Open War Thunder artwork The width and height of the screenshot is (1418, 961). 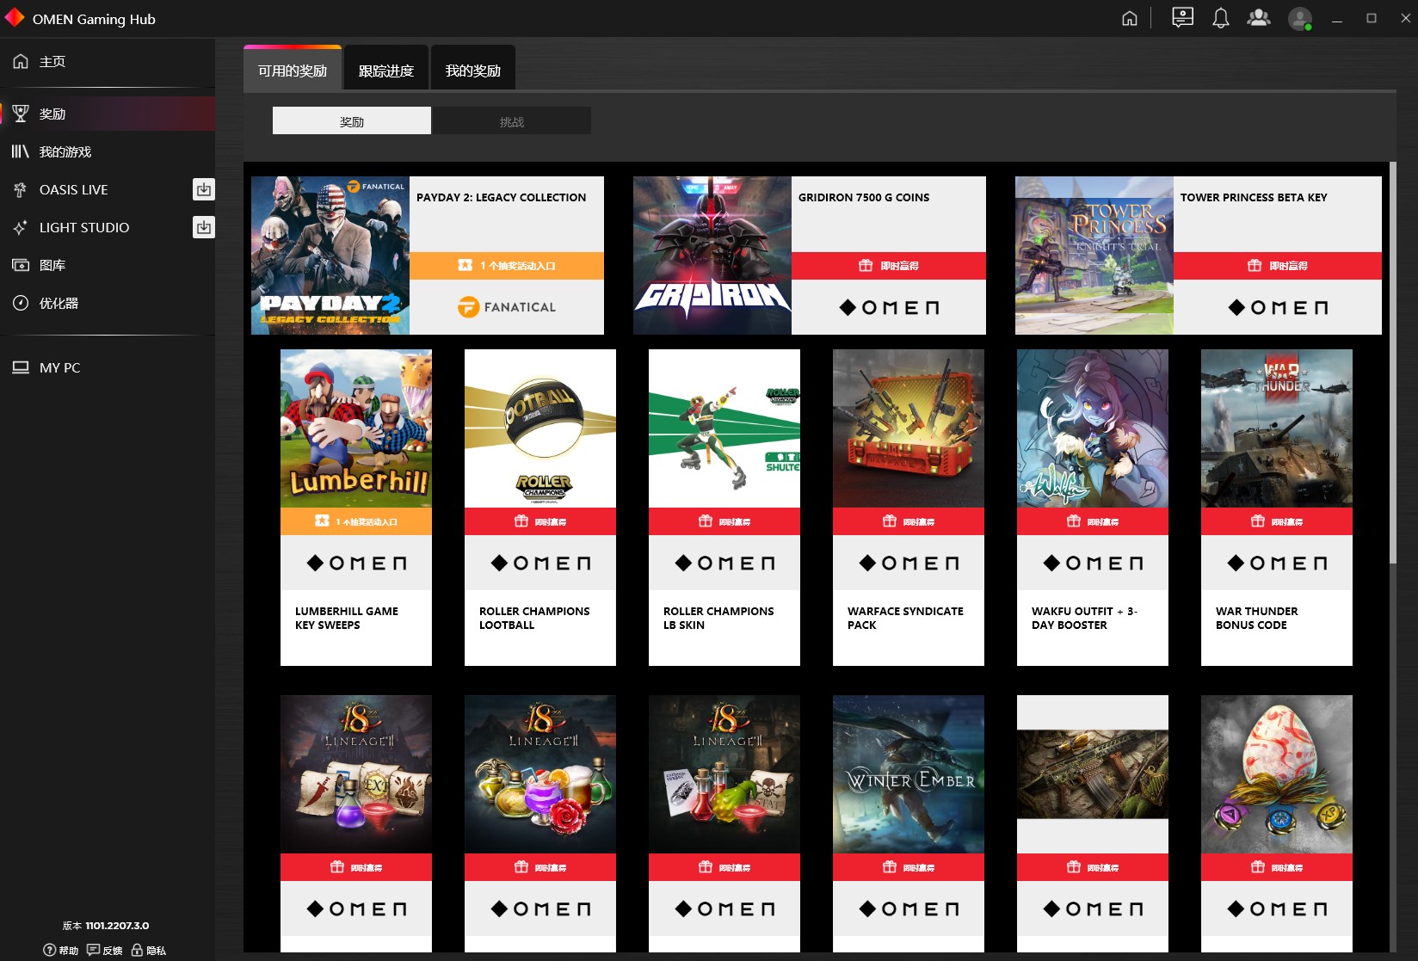tap(1277, 428)
